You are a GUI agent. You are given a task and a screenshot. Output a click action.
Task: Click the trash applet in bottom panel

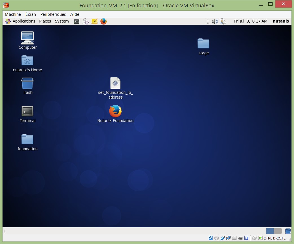click(288, 231)
